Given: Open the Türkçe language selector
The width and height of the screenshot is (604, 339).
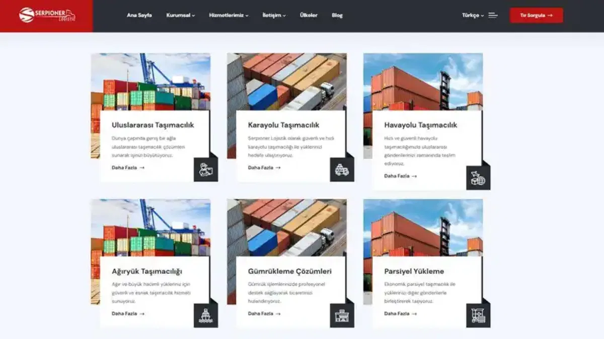Looking at the screenshot, I should tap(473, 16).
